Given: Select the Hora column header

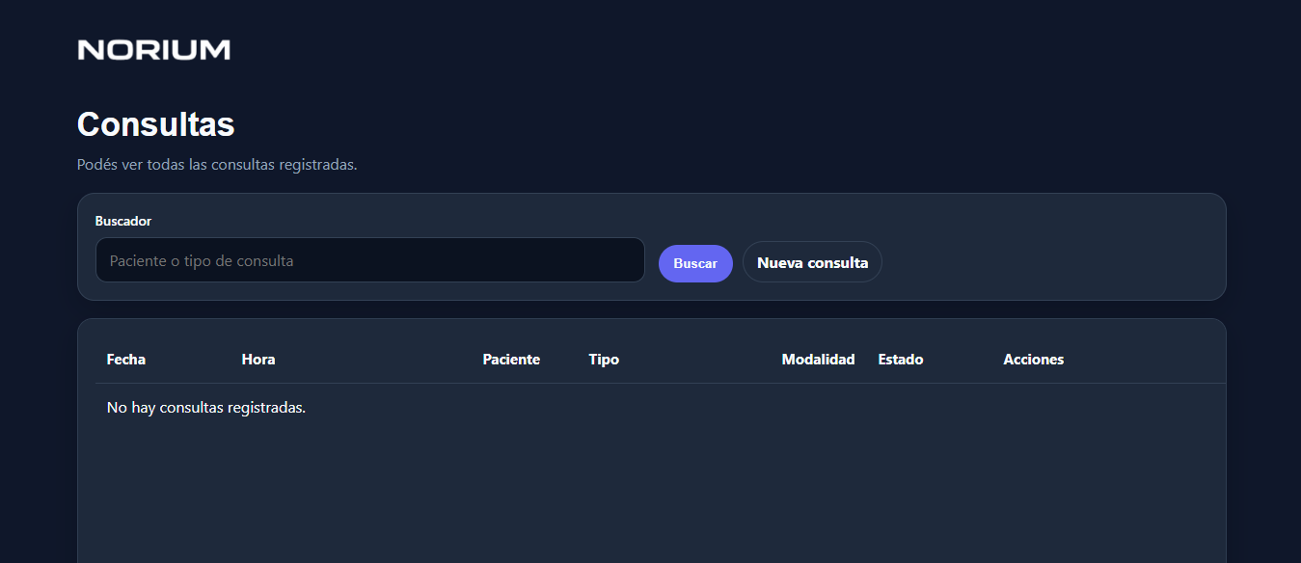Looking at the screenshot, I should (258, 360).
